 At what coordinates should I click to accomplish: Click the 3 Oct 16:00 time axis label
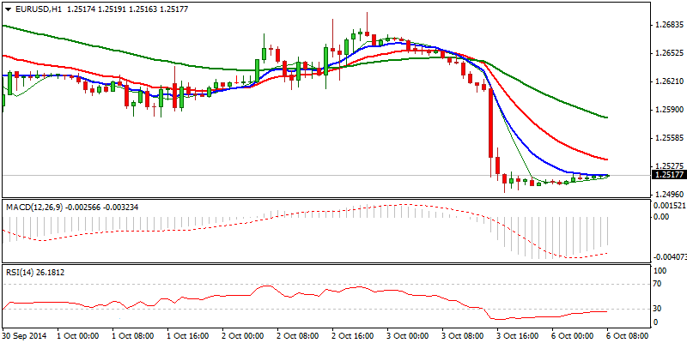coord(517,336)
